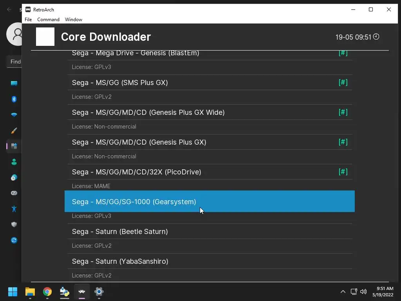Click installed [#] marker for SMS Plus GX
The image size is (401, 301).
(x=343, y=82)
